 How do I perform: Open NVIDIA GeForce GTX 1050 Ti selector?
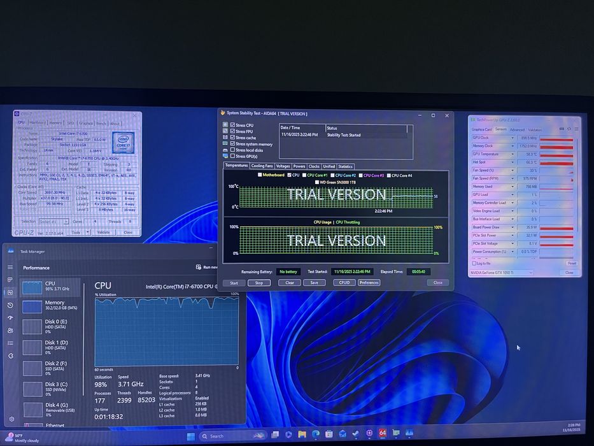501,273
